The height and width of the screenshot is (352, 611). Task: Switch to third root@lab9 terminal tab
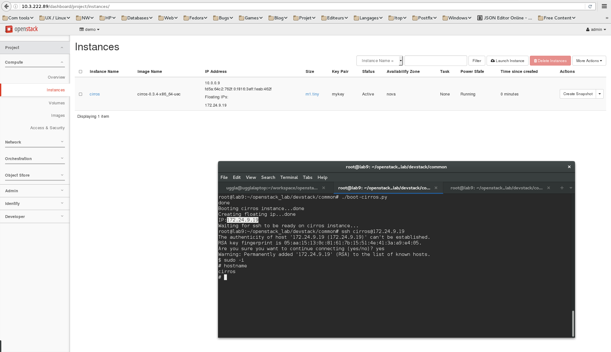click(x=496, y=188)
